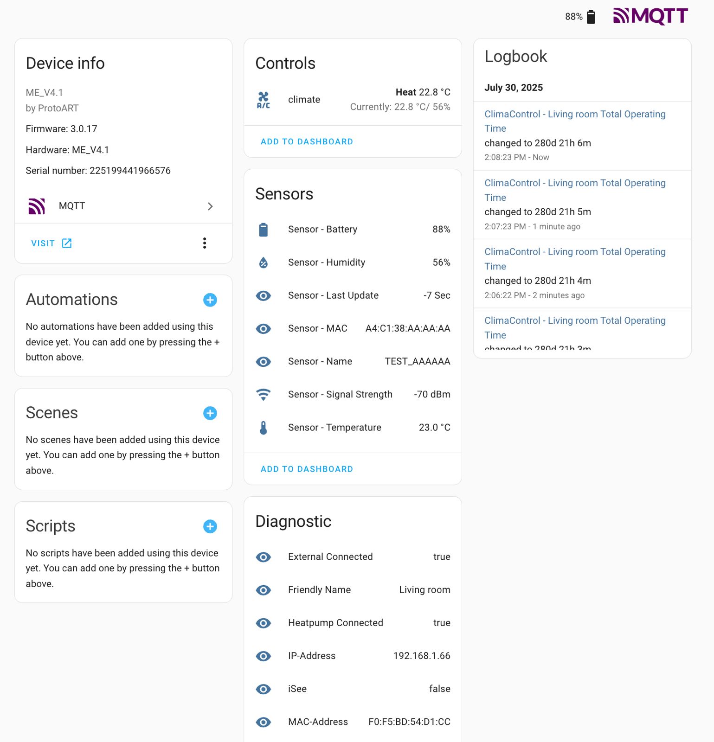Click Add to Dashboard under Controls

click(307, 142)
